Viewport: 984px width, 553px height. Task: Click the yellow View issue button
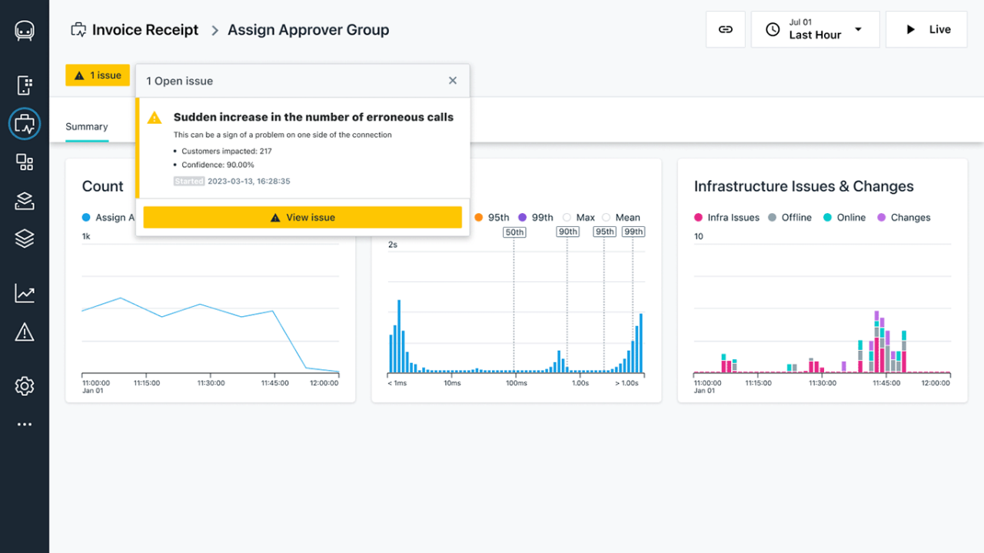click(x=302, y=218)
